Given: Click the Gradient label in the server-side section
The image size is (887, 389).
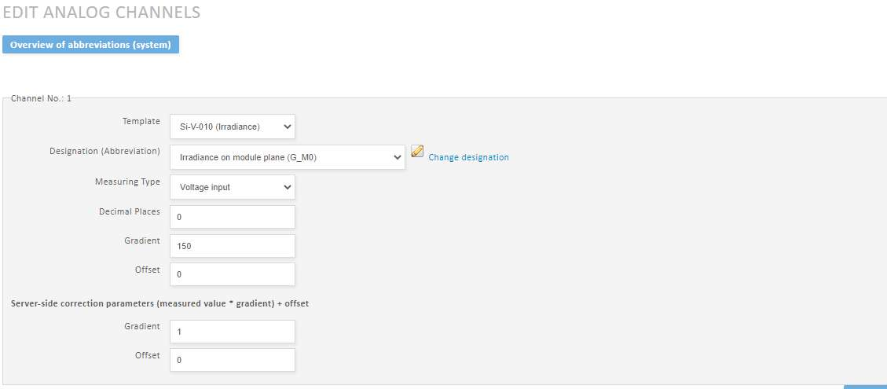Looking at the screenshot, I should tap(141, 326).
